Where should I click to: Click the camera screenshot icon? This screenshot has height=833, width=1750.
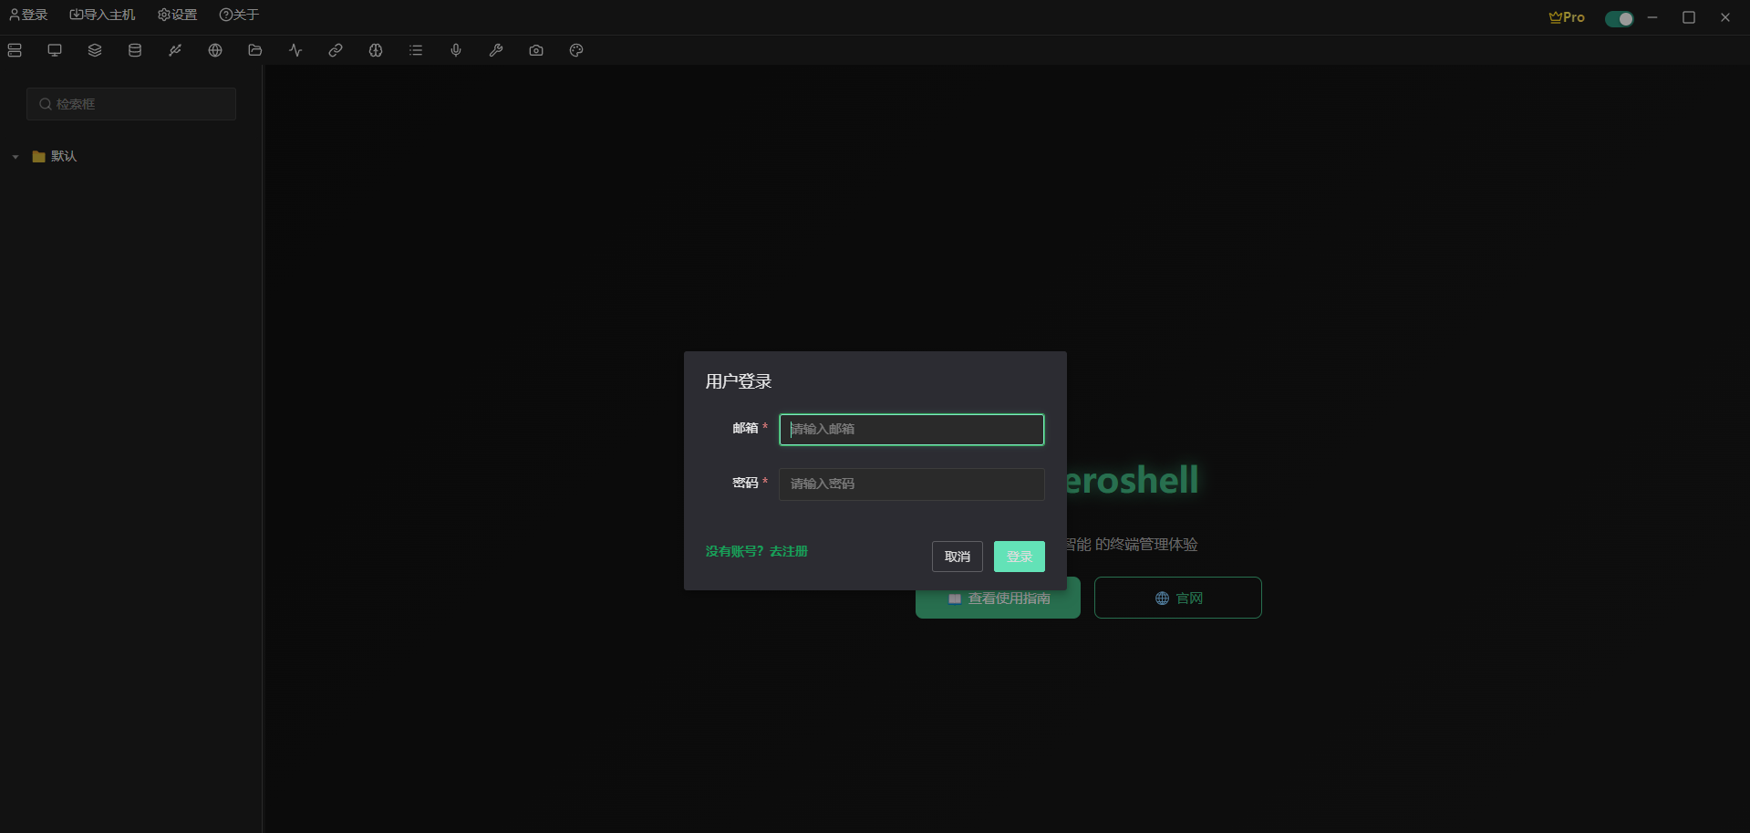(536, 50)
